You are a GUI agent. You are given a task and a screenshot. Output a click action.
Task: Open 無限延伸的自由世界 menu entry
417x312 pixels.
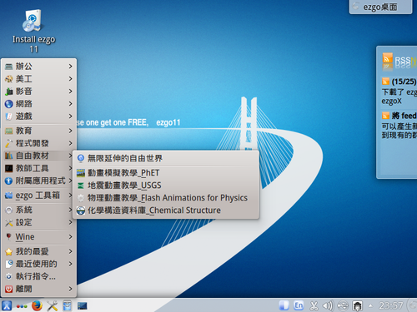(x=166, y=158)
